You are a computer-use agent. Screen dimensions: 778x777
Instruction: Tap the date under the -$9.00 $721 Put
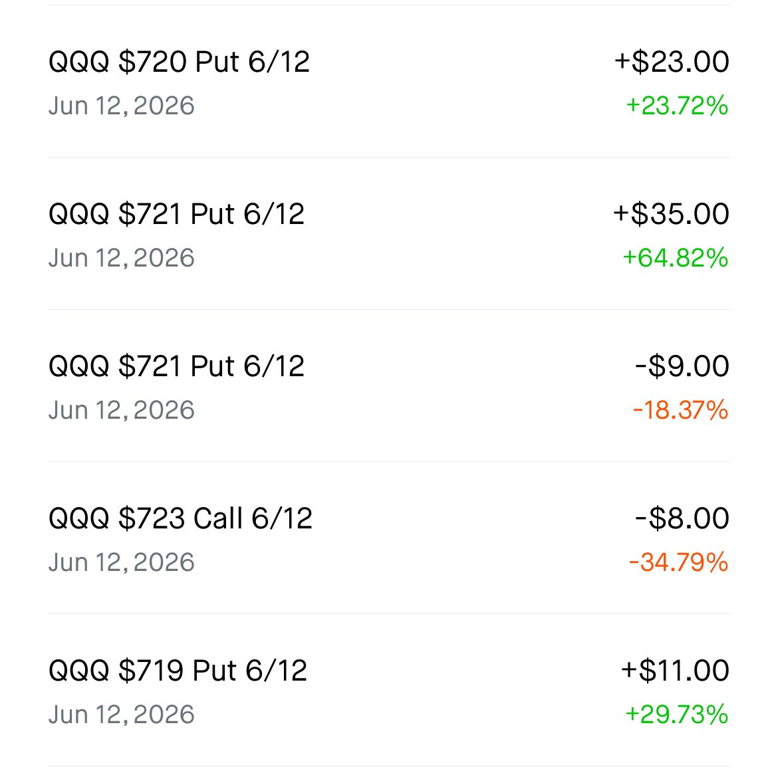click(121, 411)
